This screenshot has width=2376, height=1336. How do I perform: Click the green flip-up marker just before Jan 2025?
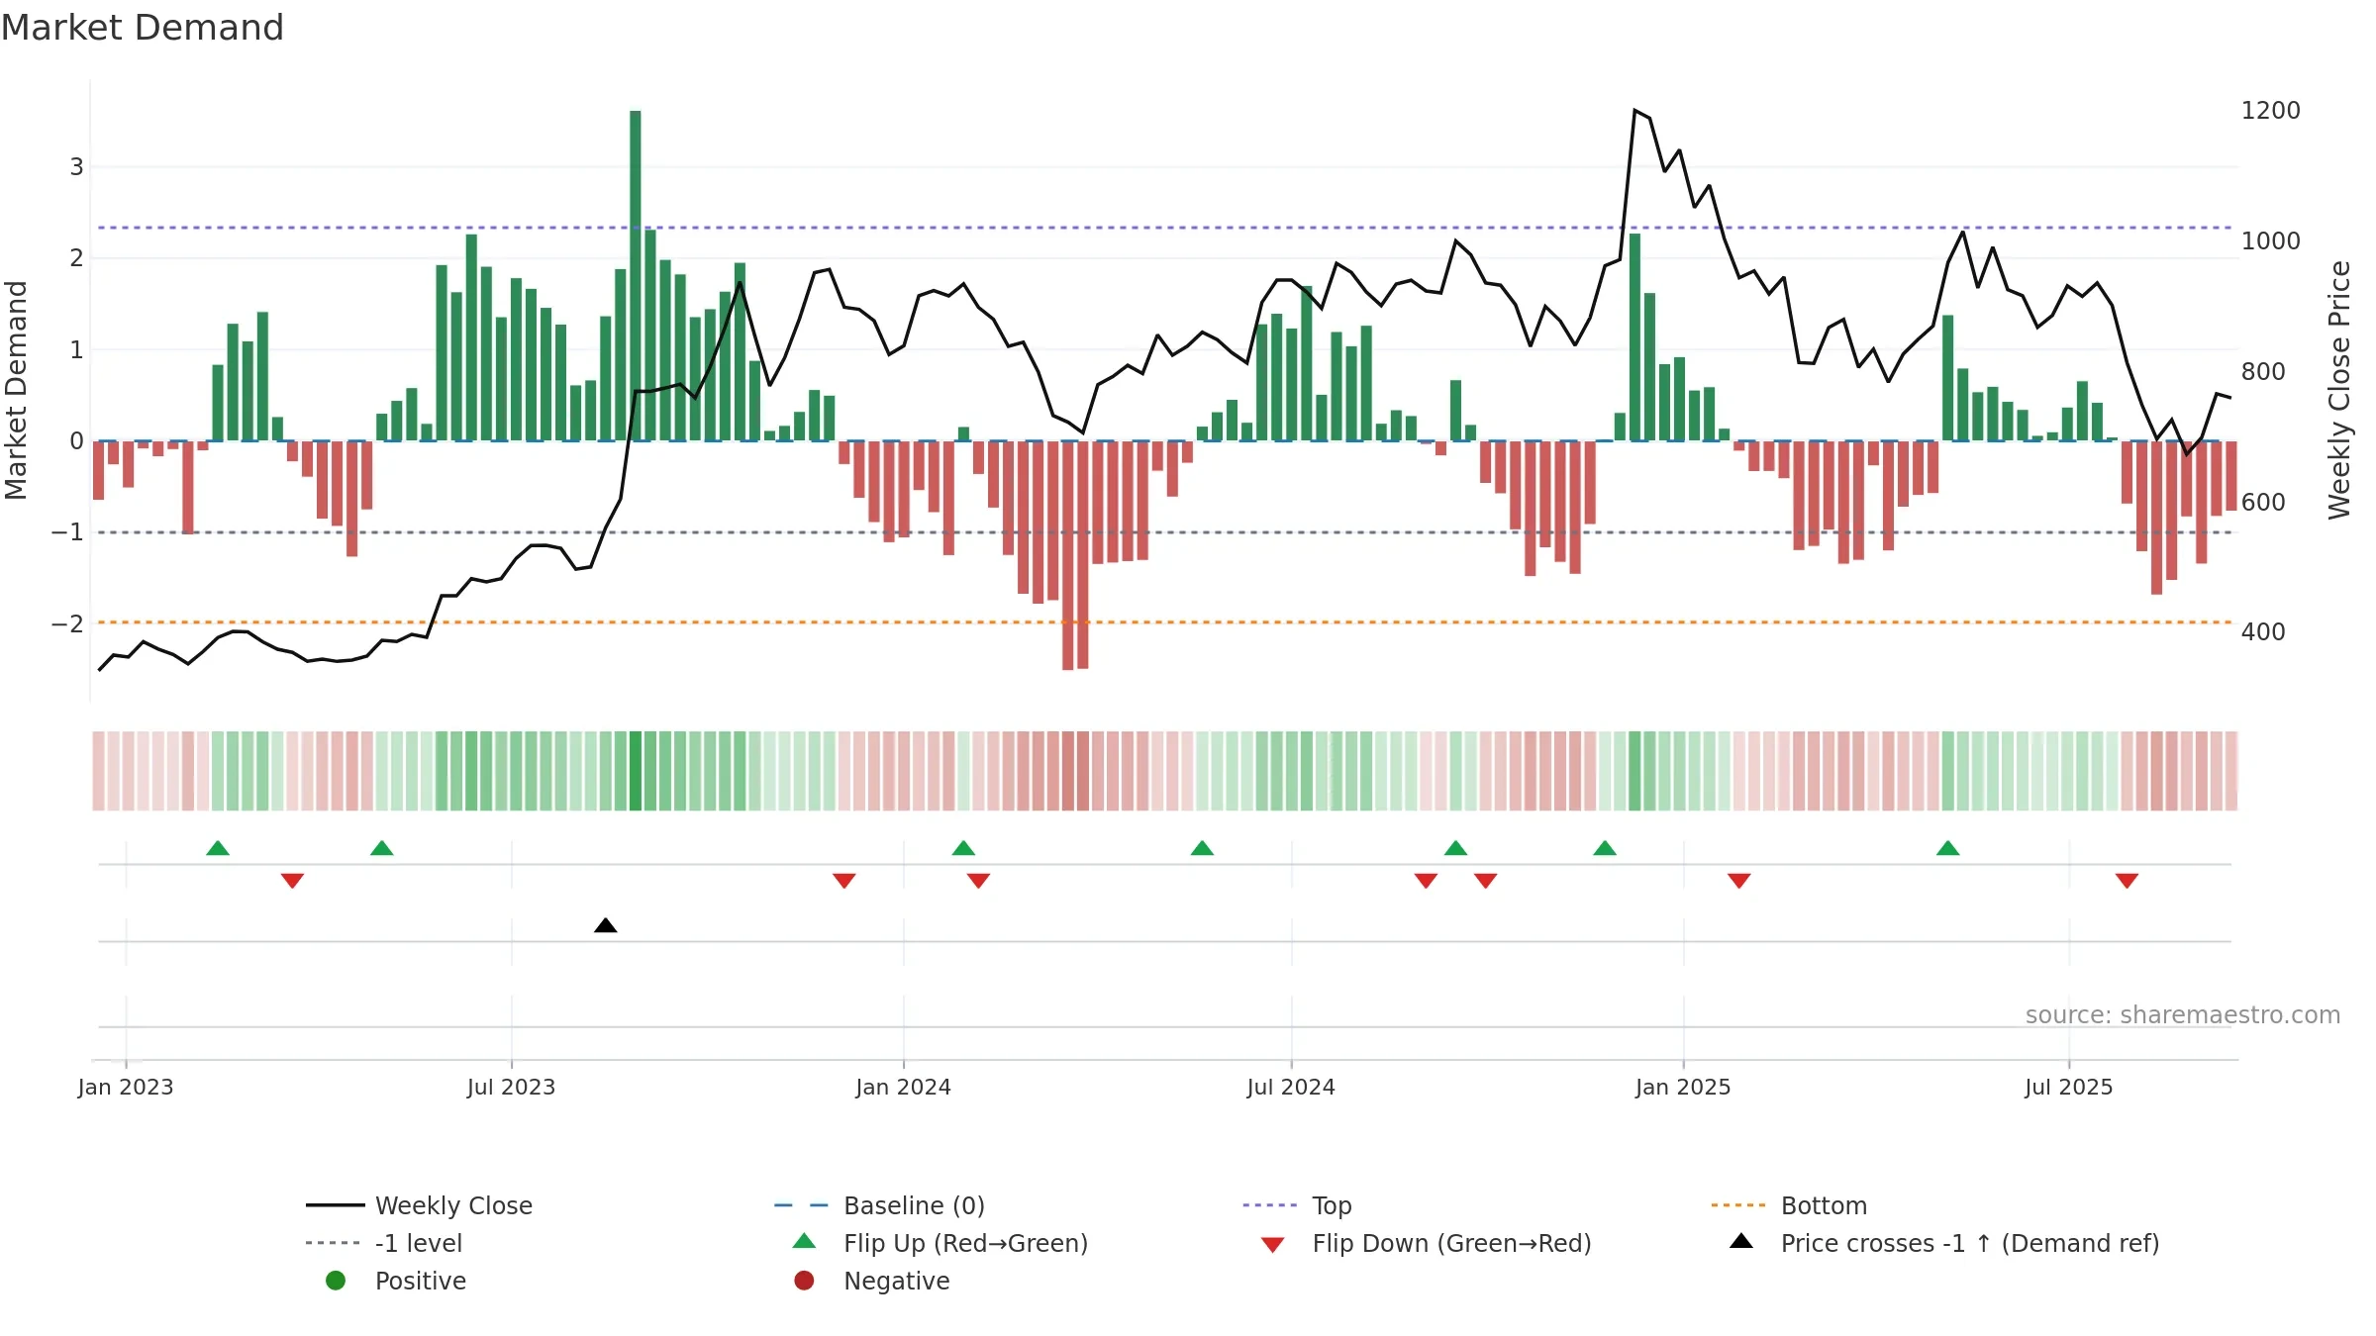tap(1605, 848)
